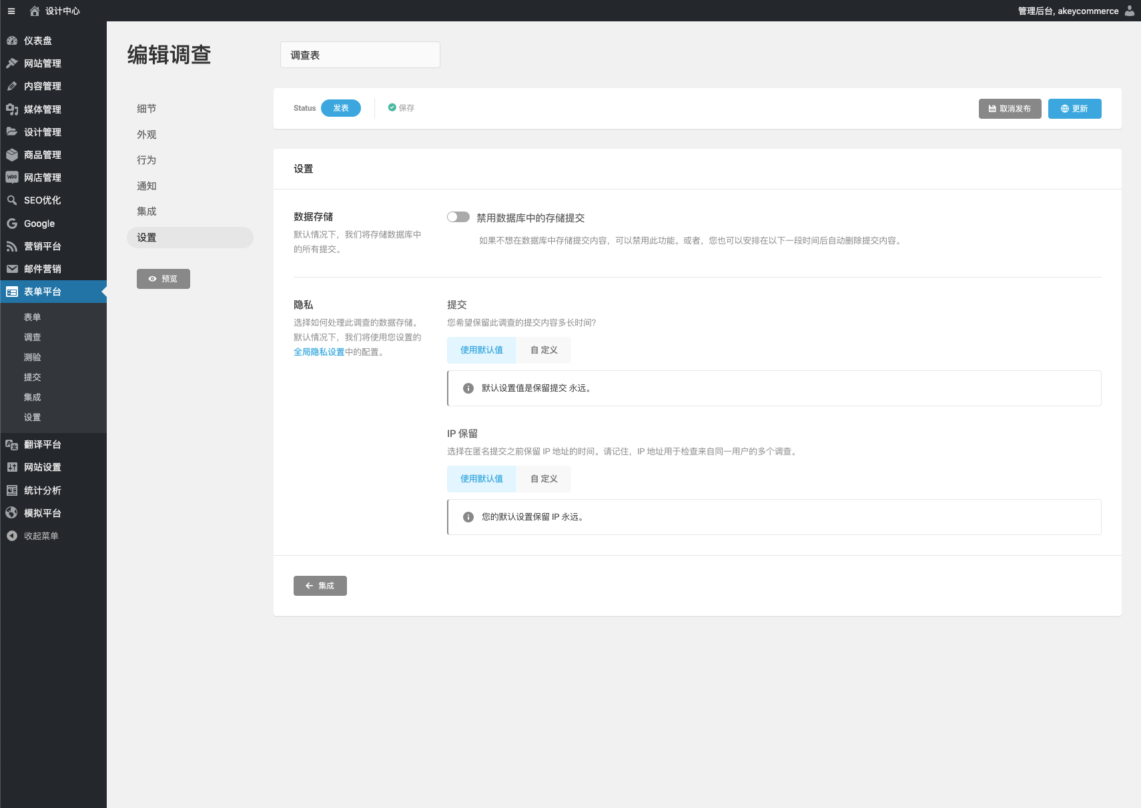The height and width of the screenshot is (808, 1141).
Task: Click the 翻译平台 translate icon
Action: [12, 444]
